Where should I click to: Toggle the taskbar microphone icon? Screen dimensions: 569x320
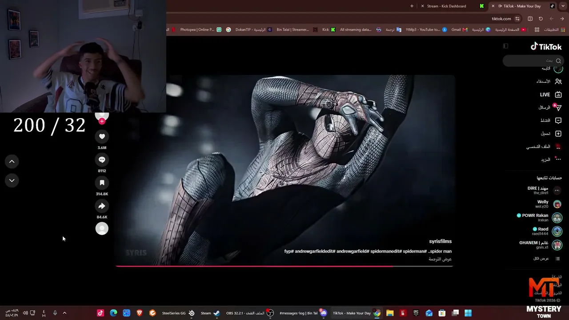(x=55, y=313)
